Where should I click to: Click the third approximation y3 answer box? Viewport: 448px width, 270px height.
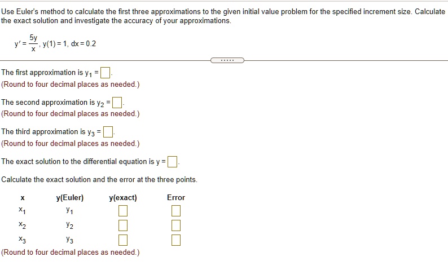pyautogui.click(x=108, y=132)
